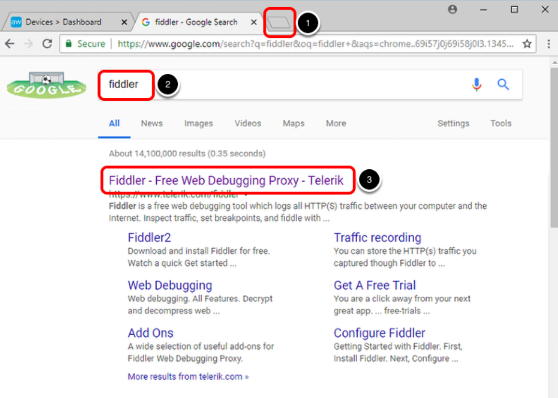
Task: Navigate back with the back arrow
Action: [10, 44]
